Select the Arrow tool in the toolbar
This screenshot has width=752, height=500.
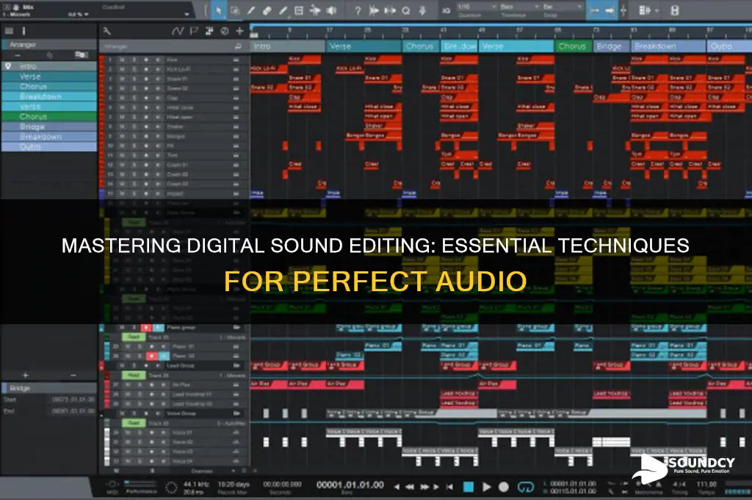pyautogui.click(x=219, y=10)
